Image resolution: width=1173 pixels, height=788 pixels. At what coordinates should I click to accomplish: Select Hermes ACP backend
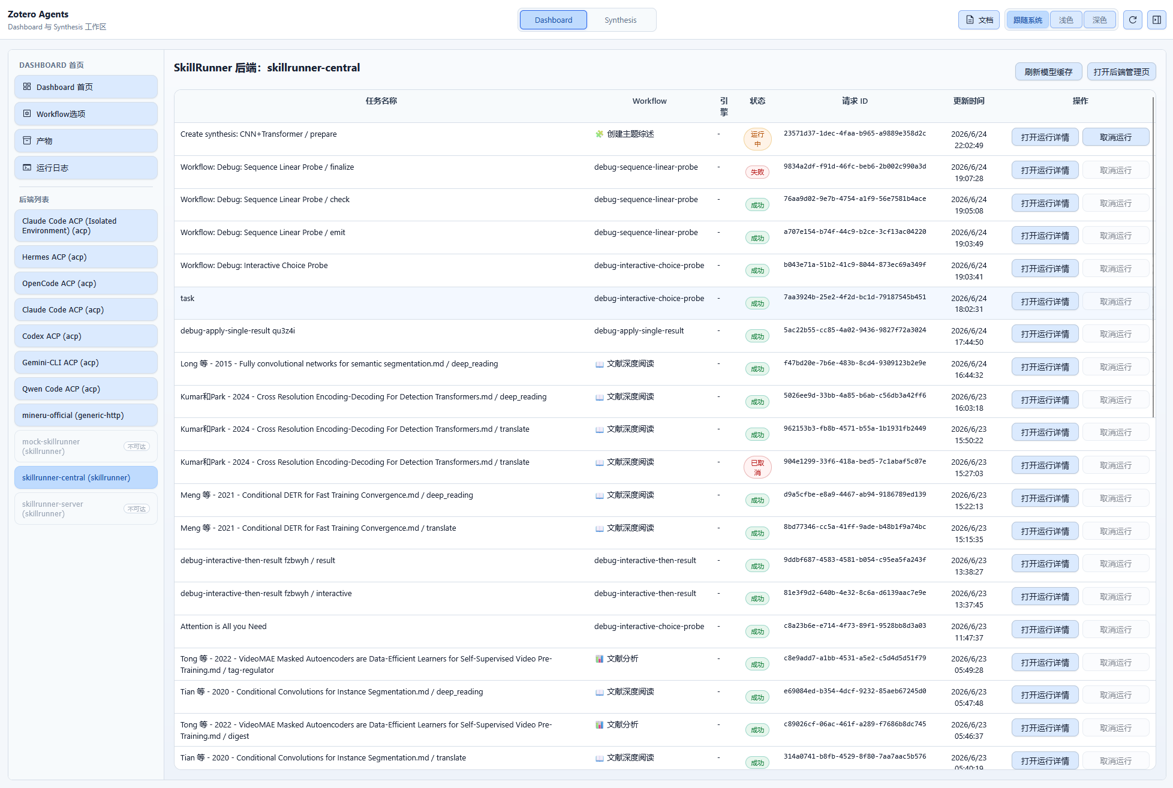click(86, 257)
